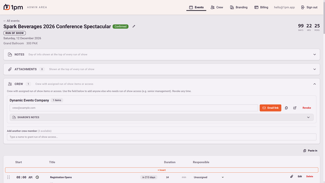The width and height of the screenshot is (325, 183).
Task: Go back to All events
Action: point(11,21)
